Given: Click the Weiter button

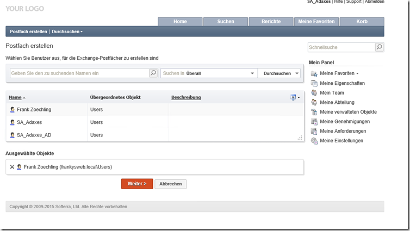Looking at the screenshot, I should [136, 184].
